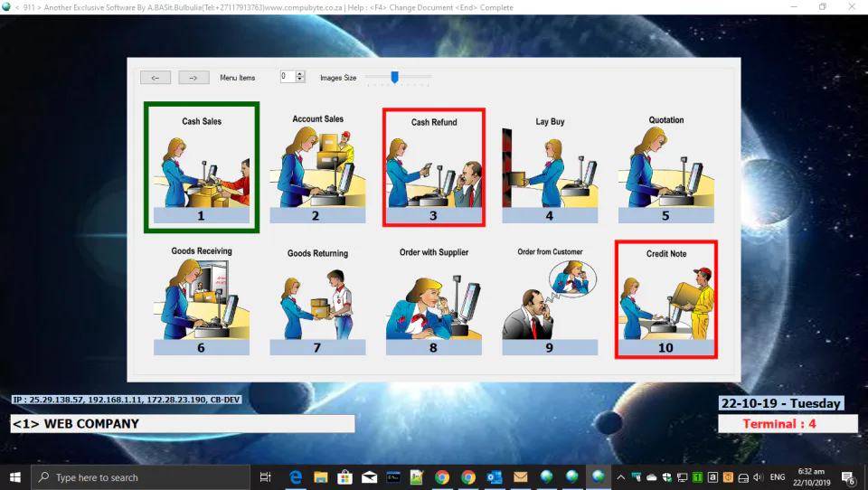Open the Cash Refund module image
Viewport: 868px width, 490px height.
(x=434, y=169)
